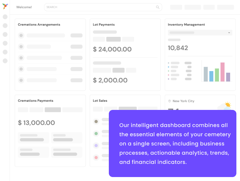Click the New York City location pin

click(170, 101)
